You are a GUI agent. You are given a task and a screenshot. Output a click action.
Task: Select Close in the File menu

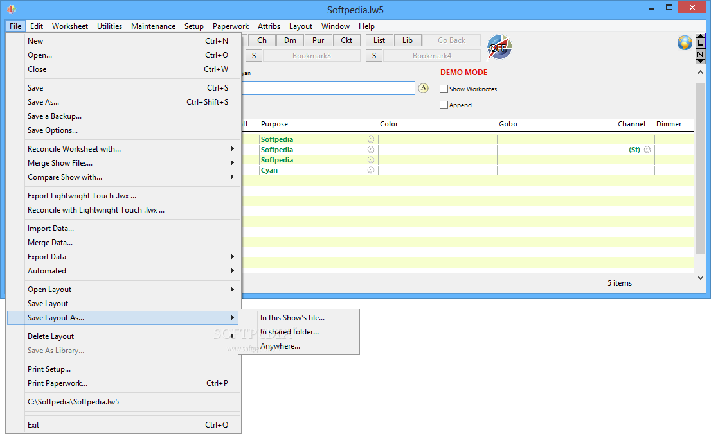[124, 69]
